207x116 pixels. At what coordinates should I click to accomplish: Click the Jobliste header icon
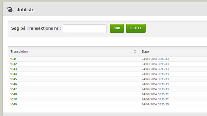tap(10, 9)
